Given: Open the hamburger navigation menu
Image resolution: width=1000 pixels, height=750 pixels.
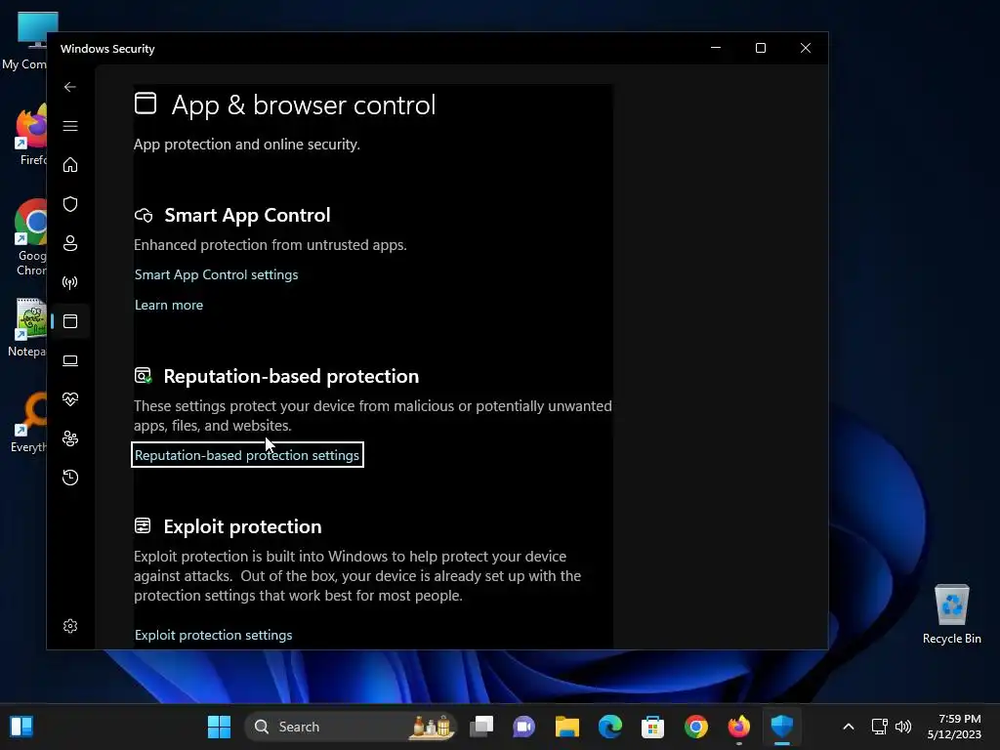Looking at the screenshot, I should pyautogui.click(x=70, y=126).
